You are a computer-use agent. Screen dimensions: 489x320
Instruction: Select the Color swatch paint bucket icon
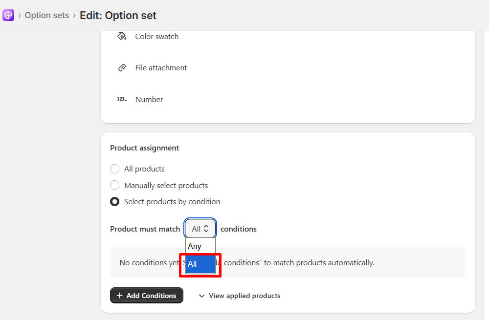[122, 36]
